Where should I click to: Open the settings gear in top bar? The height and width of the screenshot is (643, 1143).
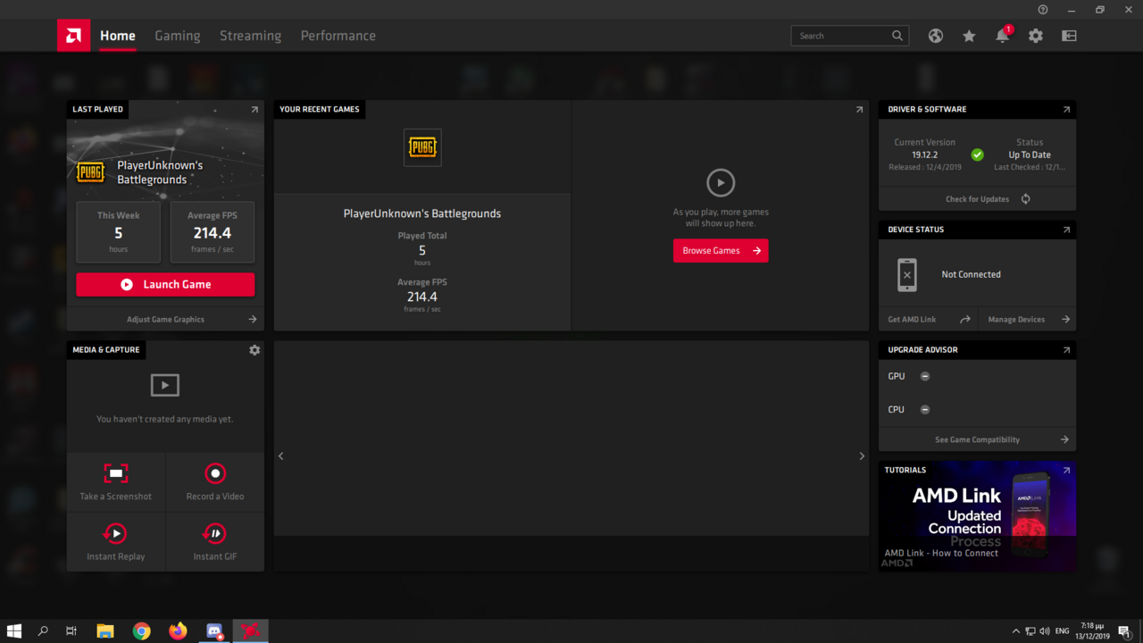1036,36
